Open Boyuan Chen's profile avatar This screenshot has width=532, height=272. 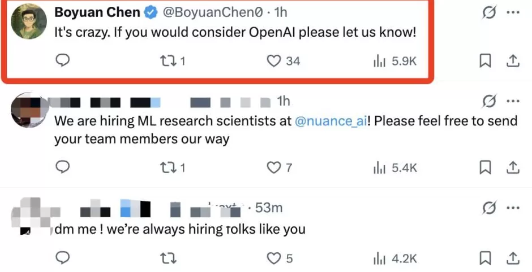point(29,21)
